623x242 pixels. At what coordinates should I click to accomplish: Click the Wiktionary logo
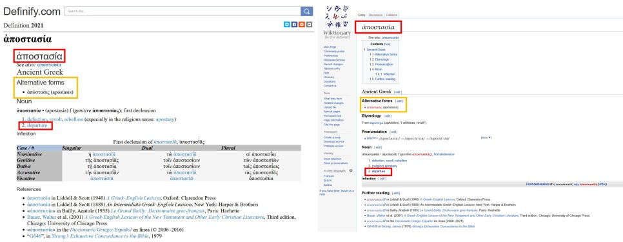pyautogui.click(x=337, y=21)
